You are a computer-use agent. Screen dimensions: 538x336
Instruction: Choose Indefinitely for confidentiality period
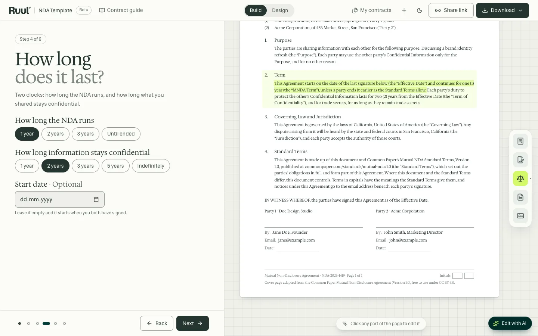click(151, 166)
